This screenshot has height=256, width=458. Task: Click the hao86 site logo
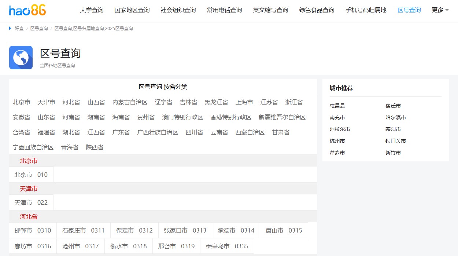[27, 10]
